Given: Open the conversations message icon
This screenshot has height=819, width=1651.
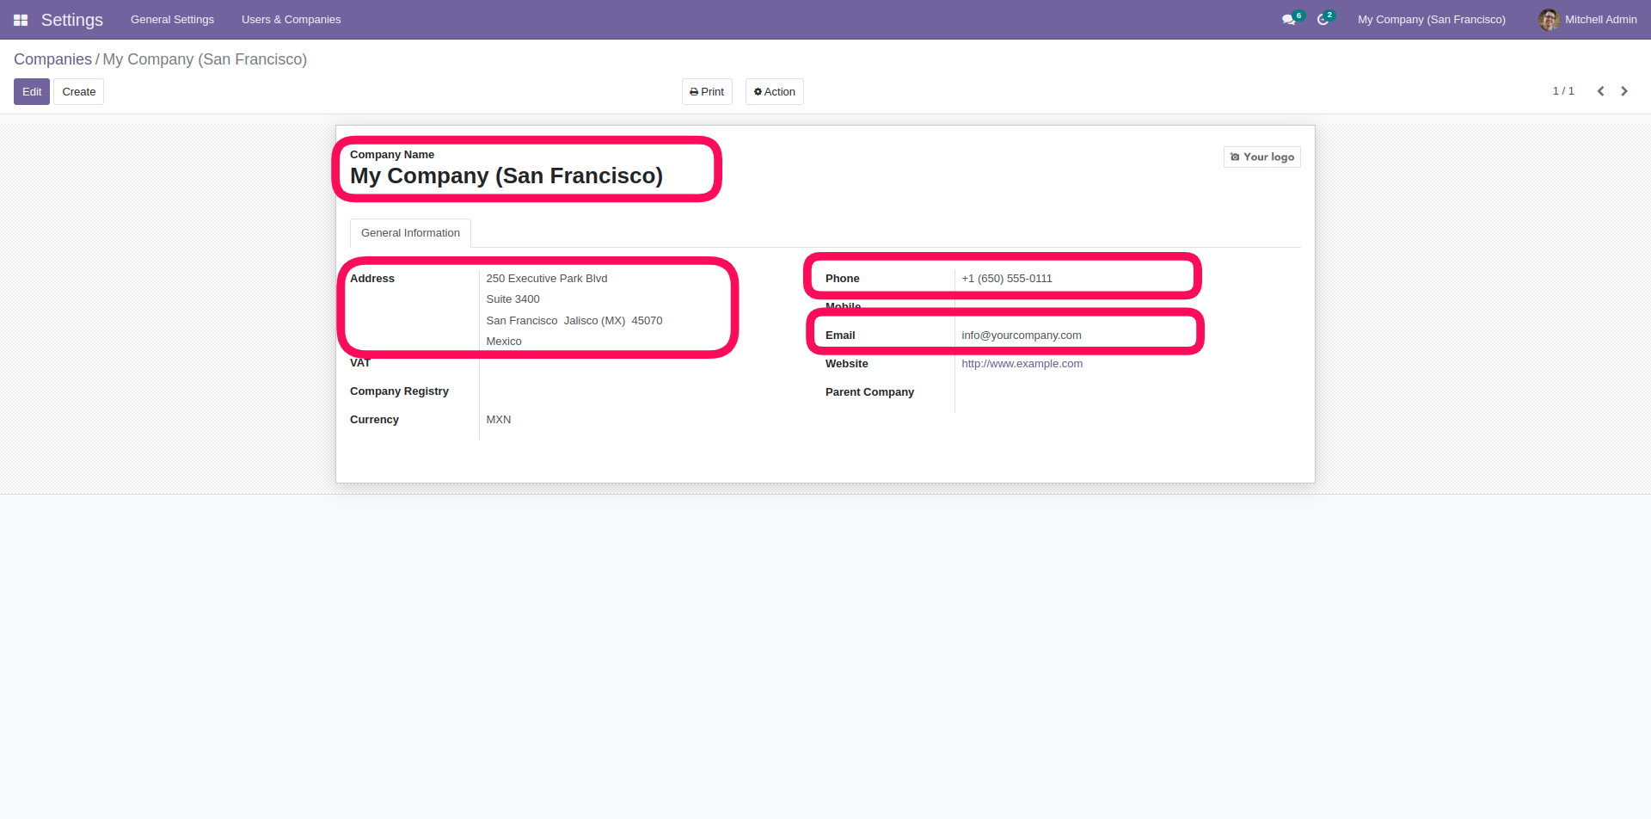Looking at the screenshot, I should 1288,20.
